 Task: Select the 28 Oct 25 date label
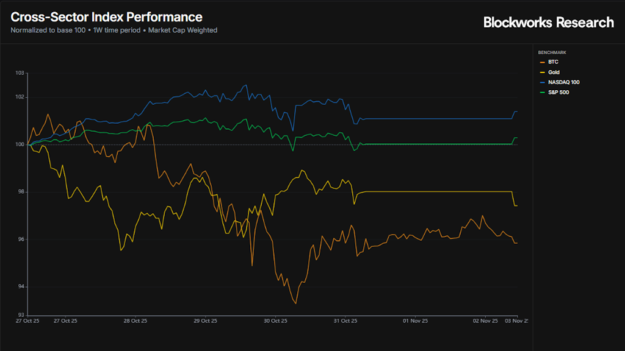(135, 321)
